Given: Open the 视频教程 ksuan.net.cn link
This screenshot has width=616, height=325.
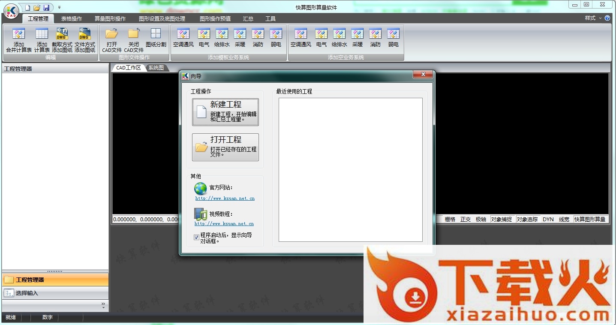Looking at the screenshot, I should 224,224.
